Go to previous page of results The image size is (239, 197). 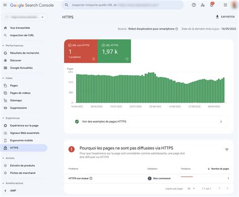coord(219,188)
